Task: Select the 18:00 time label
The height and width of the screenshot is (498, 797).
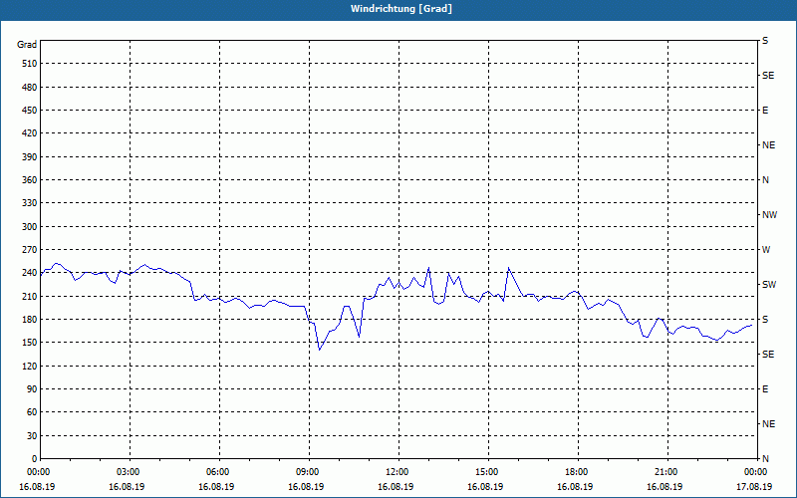Action: (577, 472)
